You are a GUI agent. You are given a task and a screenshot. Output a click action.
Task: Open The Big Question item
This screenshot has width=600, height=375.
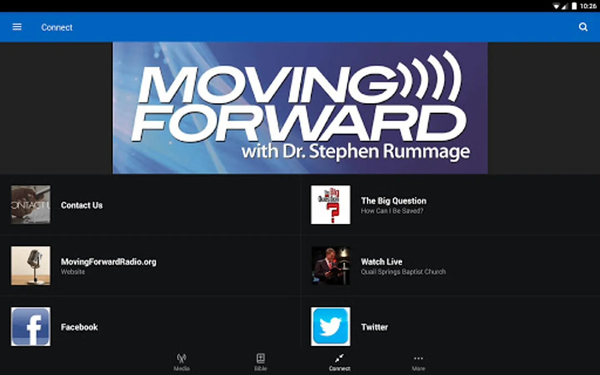click(x=450, y=205)
